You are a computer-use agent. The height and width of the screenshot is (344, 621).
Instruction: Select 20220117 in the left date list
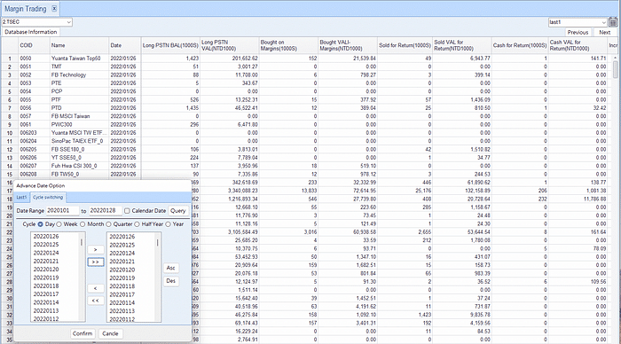(46, 294)
